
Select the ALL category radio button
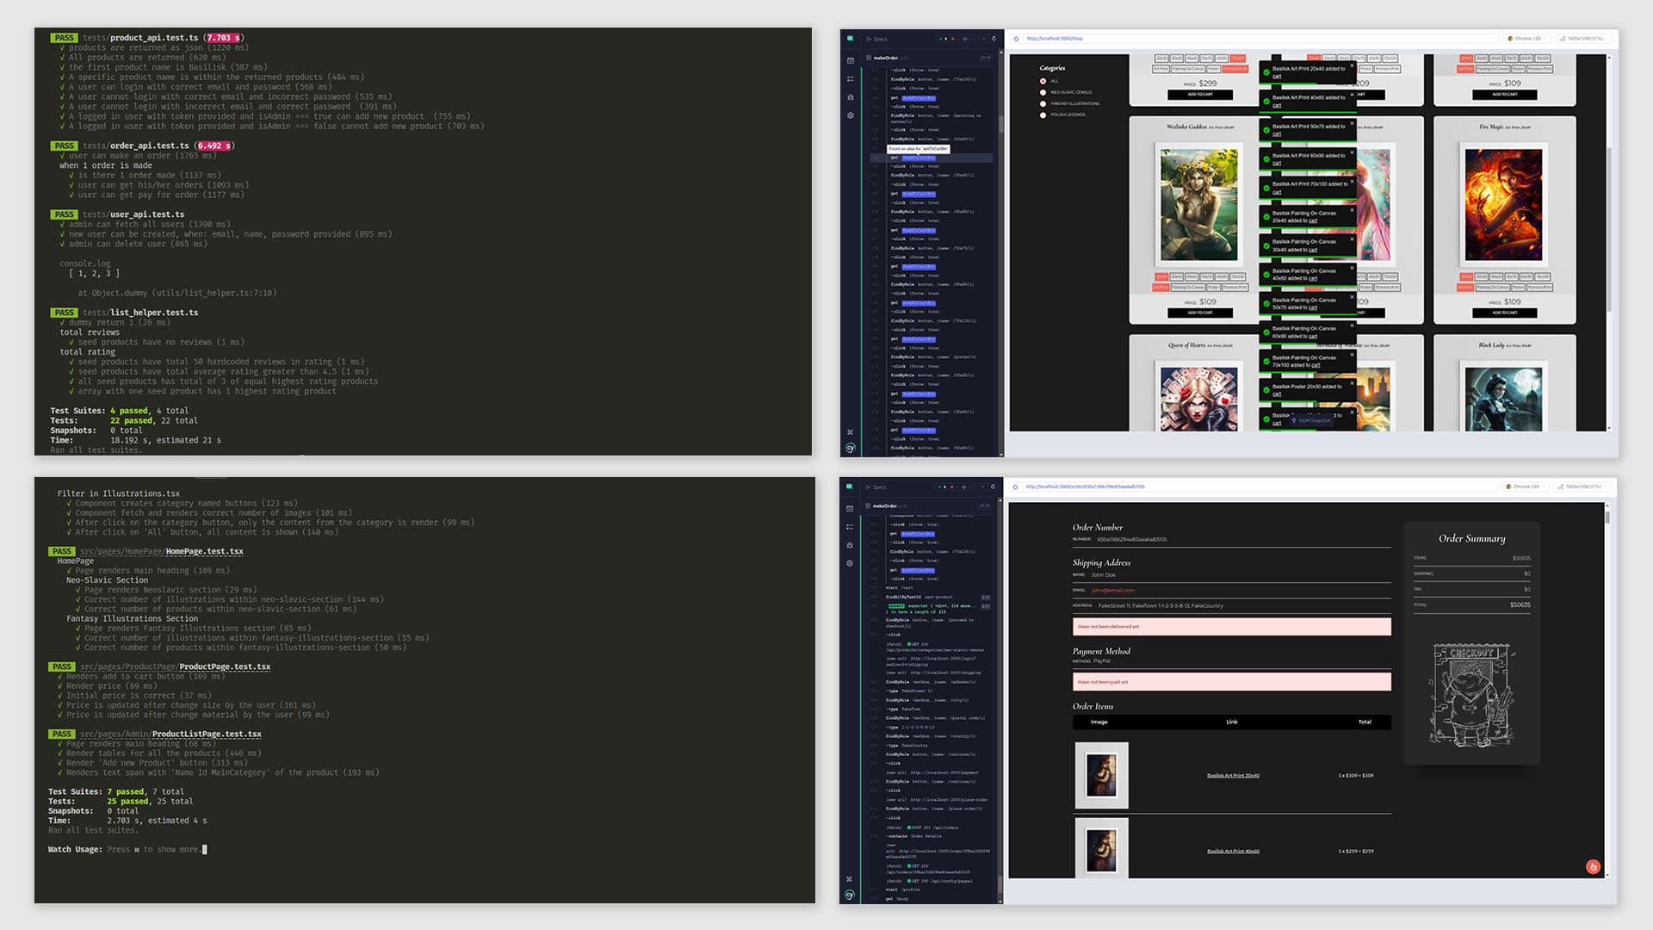click(1042, 81)
